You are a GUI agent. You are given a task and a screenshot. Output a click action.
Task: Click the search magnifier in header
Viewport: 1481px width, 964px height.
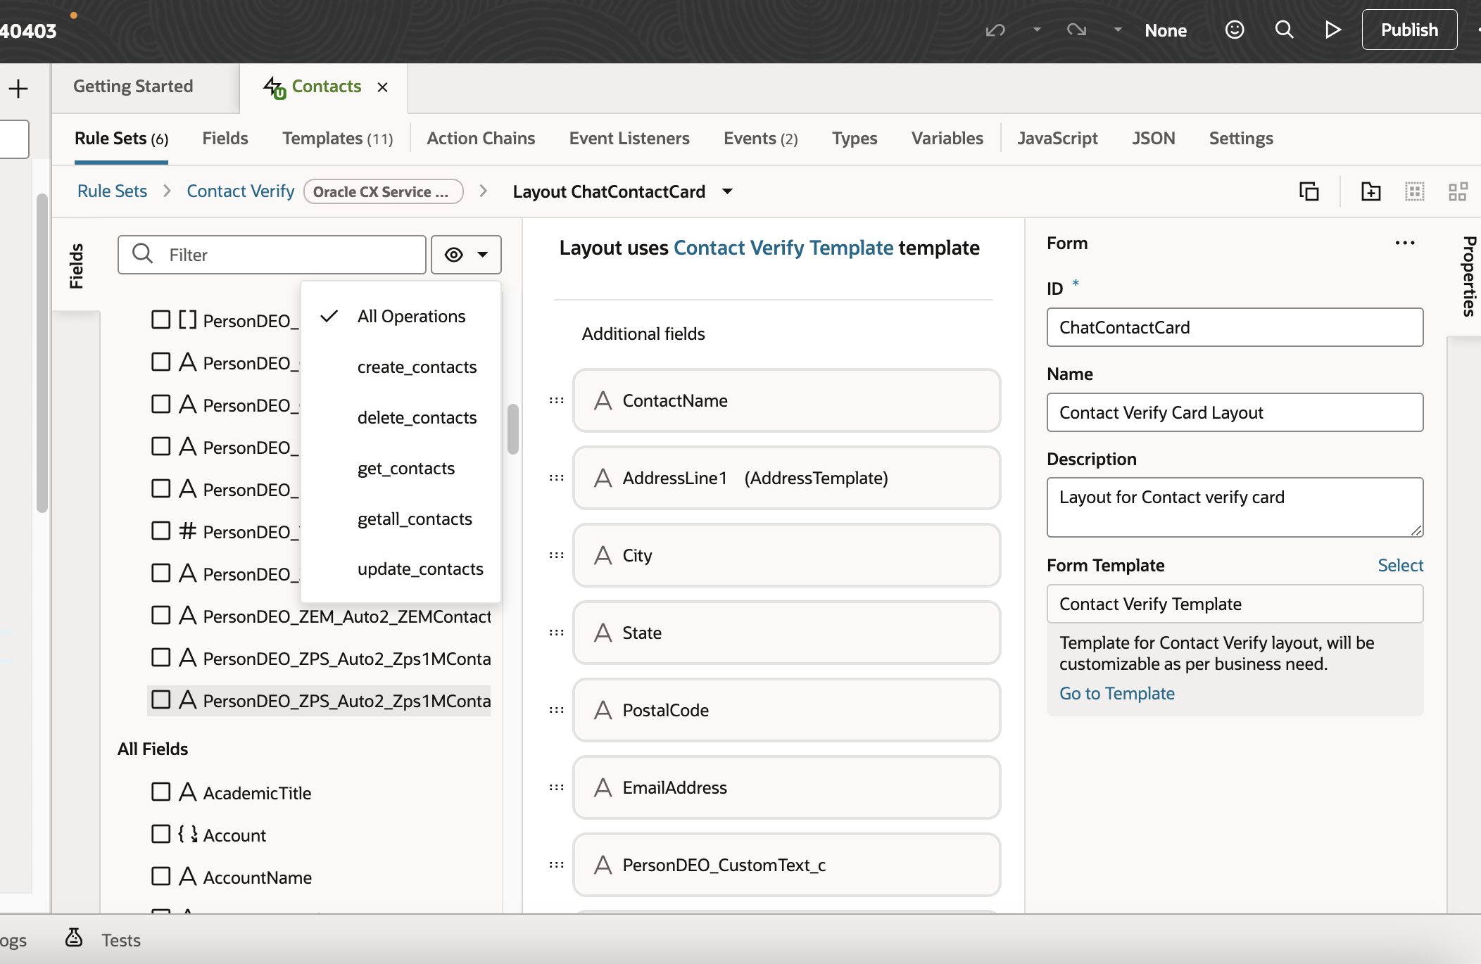pyautogui.click(x=1284, y=30)
